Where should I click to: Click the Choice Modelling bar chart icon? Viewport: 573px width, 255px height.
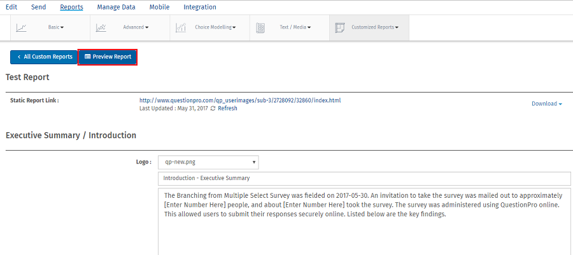181,28
